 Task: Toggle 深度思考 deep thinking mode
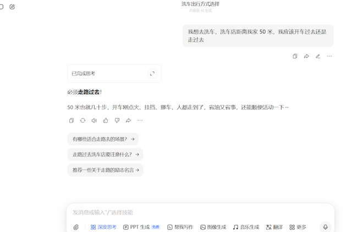pyautogui.click(x=103, y=227)
